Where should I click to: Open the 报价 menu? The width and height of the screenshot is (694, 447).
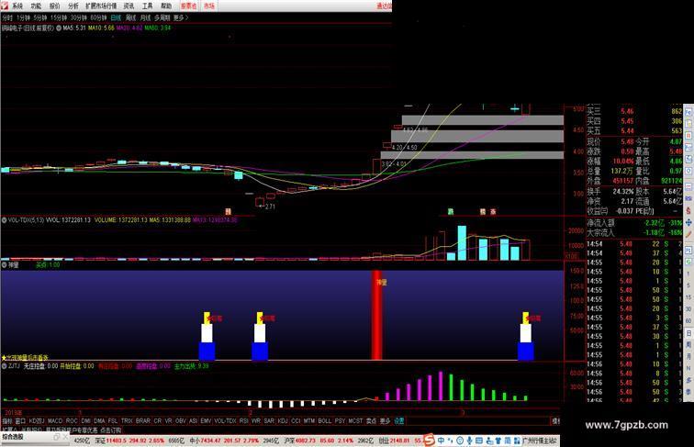tap(54, 6)
